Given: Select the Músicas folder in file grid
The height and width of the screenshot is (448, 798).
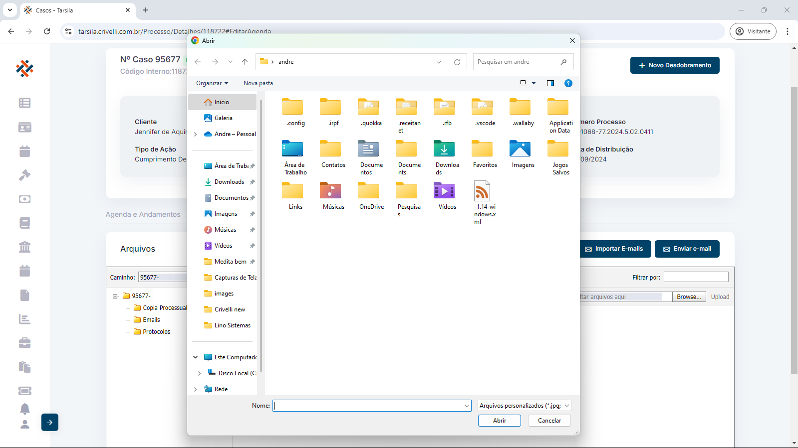Looking at the screenshot, I should pyautogui.click(x=330, y=195).
